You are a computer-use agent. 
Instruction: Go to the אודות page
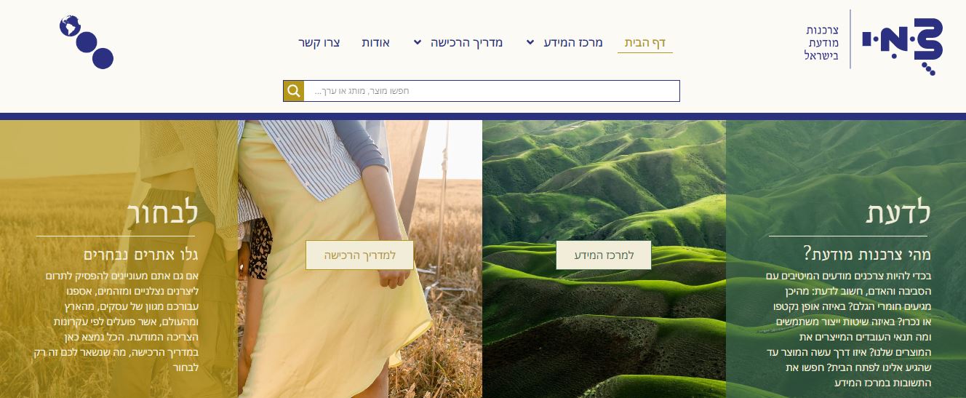[376, 42]
